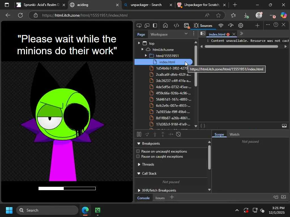Toggle device emulation icon in DevTools
The height and width of the screenshot is (217, 290).
click(147, 25)
